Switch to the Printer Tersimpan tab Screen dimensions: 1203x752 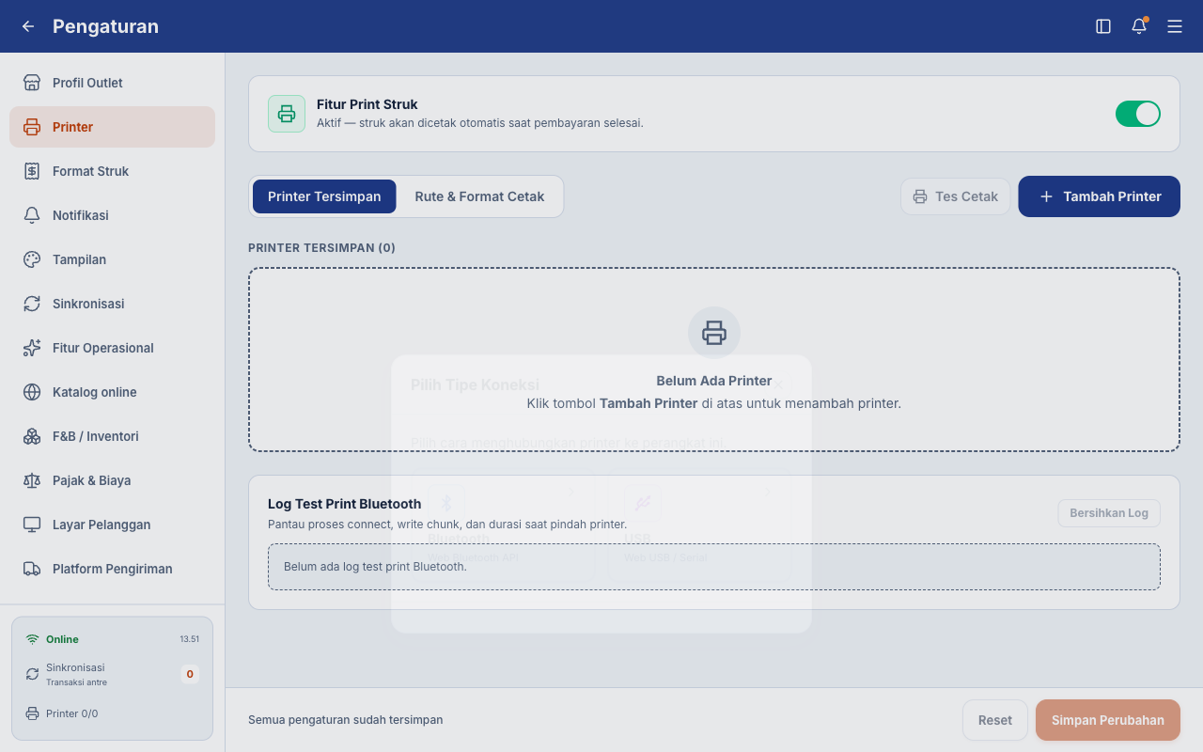[324, 196]
